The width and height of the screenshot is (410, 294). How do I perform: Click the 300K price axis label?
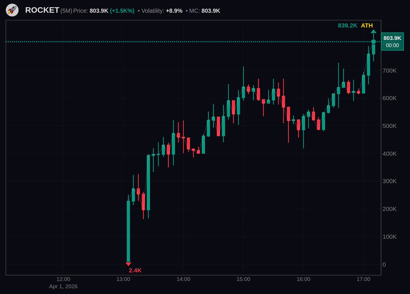click(390, 181)
